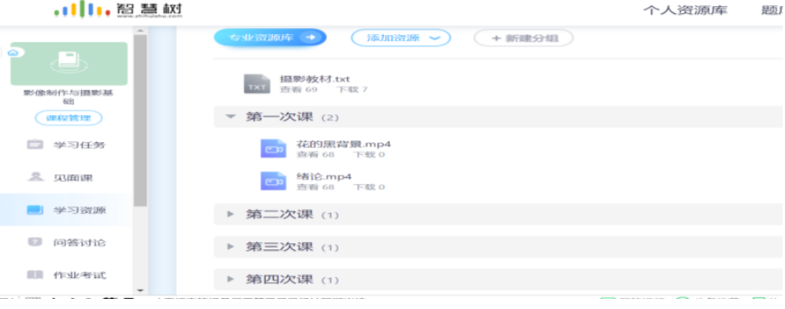
Task: Click the 问答讨论 question icon
Action: click(x=35, y=242)
